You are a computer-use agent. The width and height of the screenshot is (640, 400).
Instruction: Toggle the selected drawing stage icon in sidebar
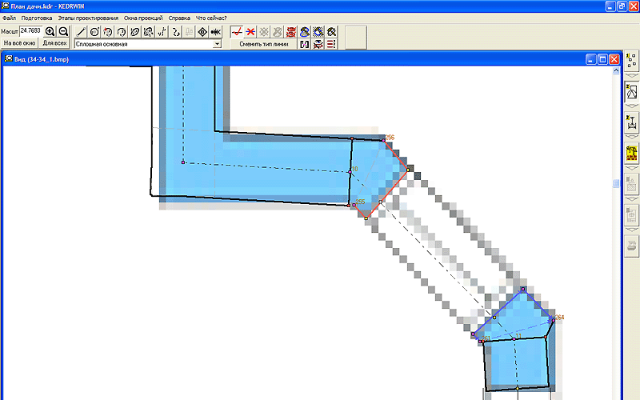pos(631,92)
